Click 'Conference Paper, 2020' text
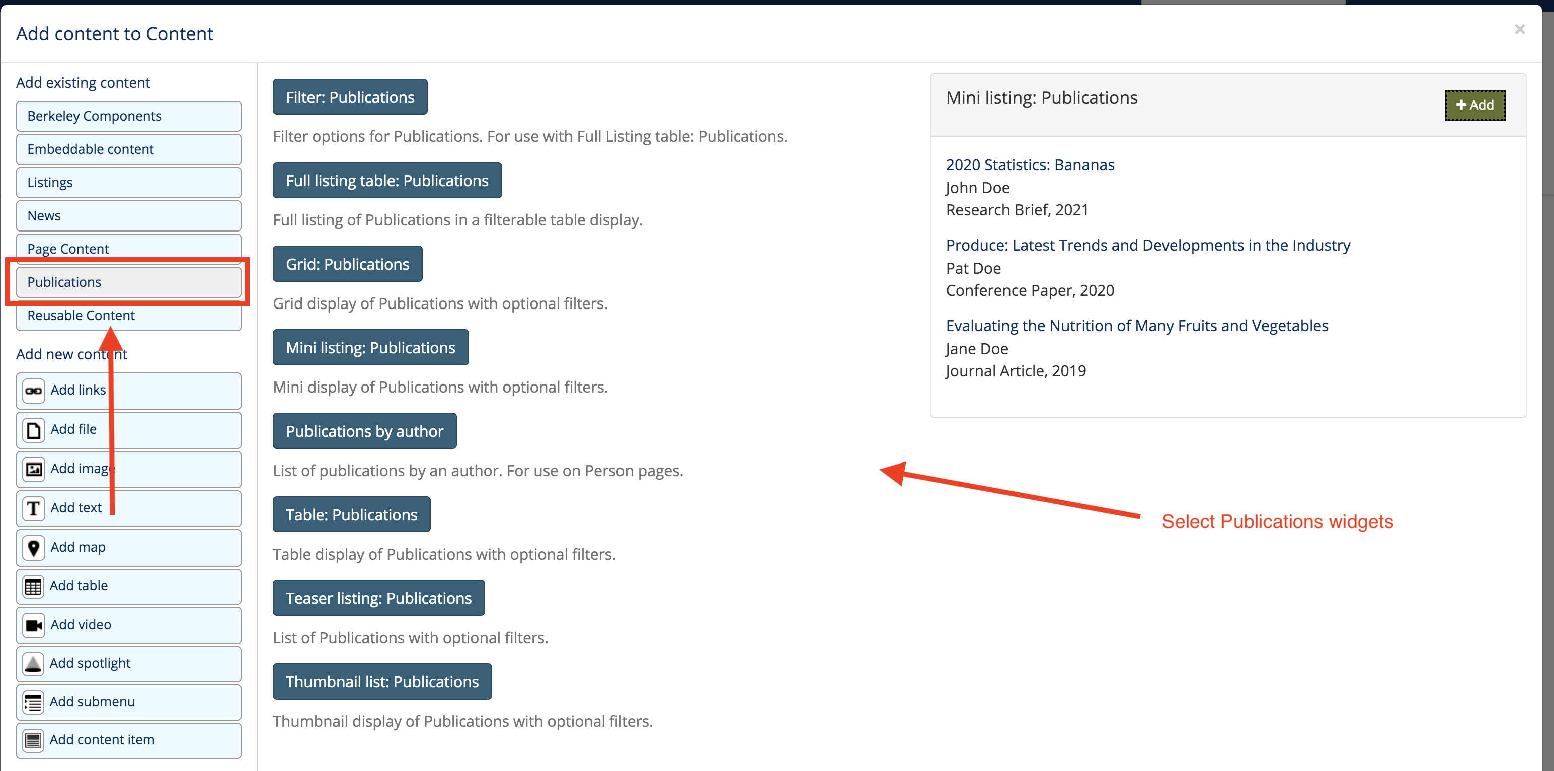 (x=1030, y=290)
